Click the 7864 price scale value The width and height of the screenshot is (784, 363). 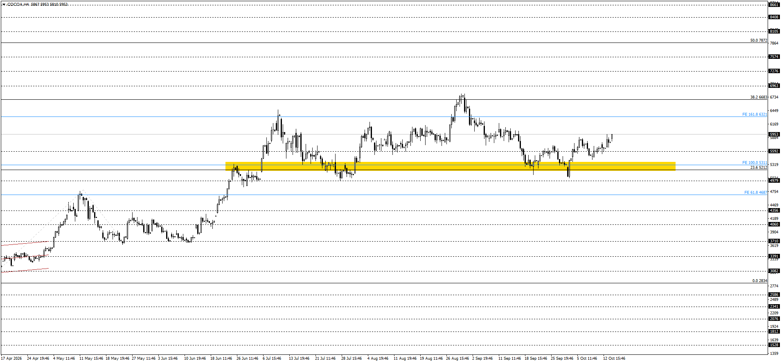pos(774,43)
